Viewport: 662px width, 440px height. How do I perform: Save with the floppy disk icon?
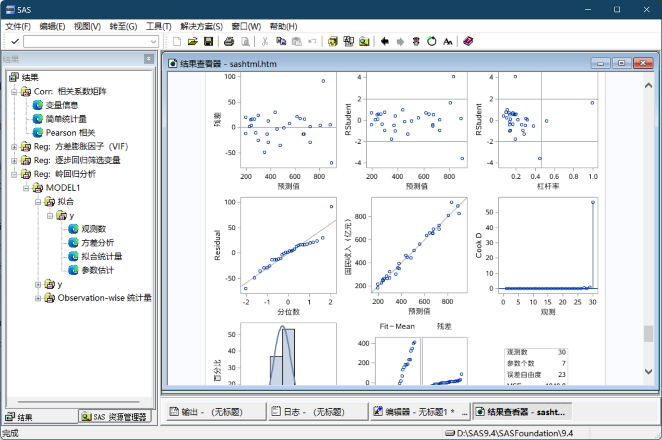click(x=208, y=41)
